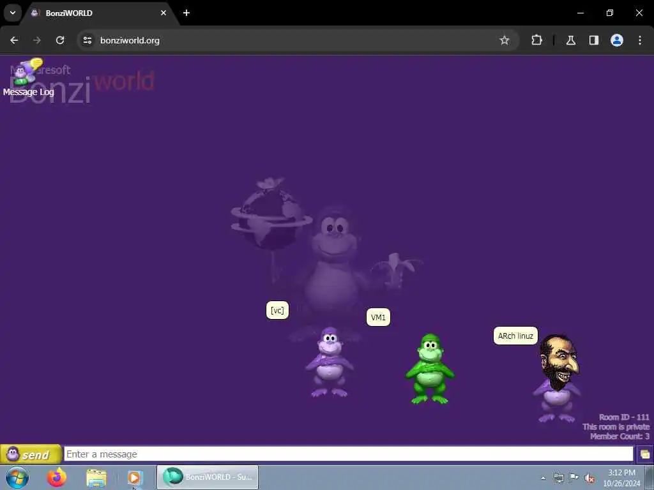
Task: Click This room is private text
Action: coord(616,427)
